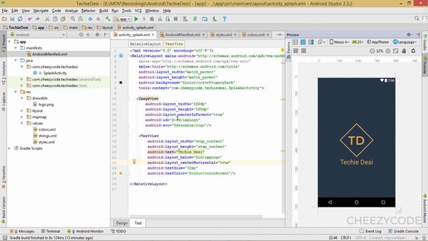Click the Debug app bug icon
The image size is (428, 241).
tap(152, 19)
